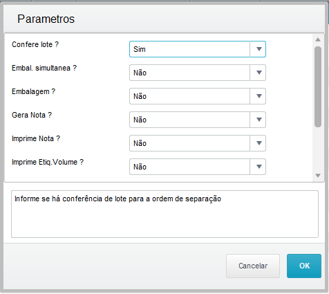Click the vertical scrollbar thumb
Screen dimensions: 329x294
318,86
